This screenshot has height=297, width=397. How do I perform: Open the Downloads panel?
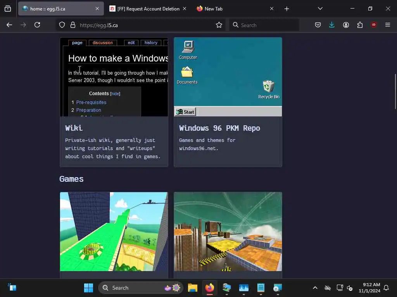click(332, 25)
